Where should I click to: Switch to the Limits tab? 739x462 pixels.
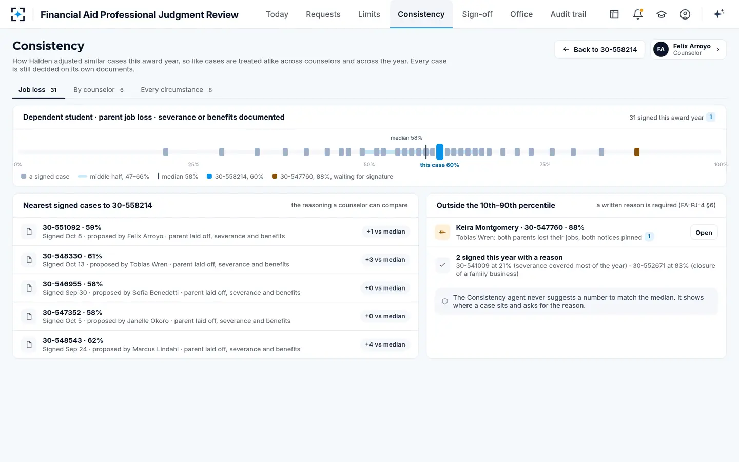click(x=369, y=14)
